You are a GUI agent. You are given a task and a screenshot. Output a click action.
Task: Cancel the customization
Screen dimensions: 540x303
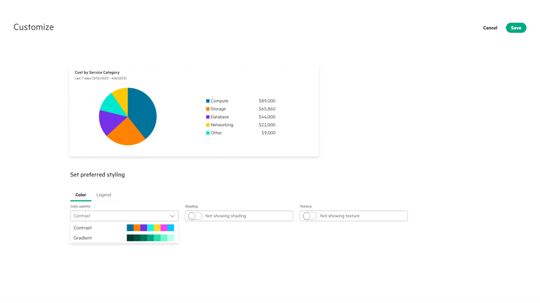point(490,28)
